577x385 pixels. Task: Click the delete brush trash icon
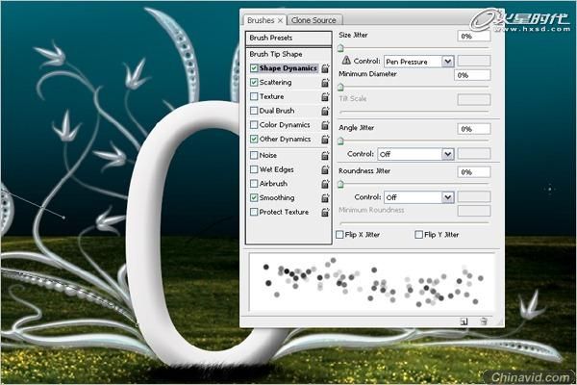[x=484, y=321]
